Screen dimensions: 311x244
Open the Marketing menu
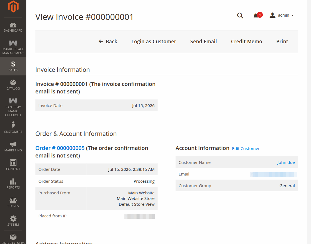coord(13,147)
